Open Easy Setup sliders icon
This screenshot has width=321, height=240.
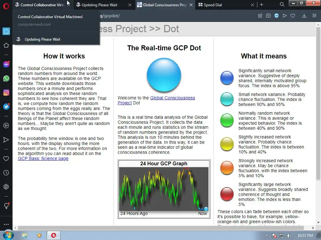pyautogui.click(x=314, y=16)
